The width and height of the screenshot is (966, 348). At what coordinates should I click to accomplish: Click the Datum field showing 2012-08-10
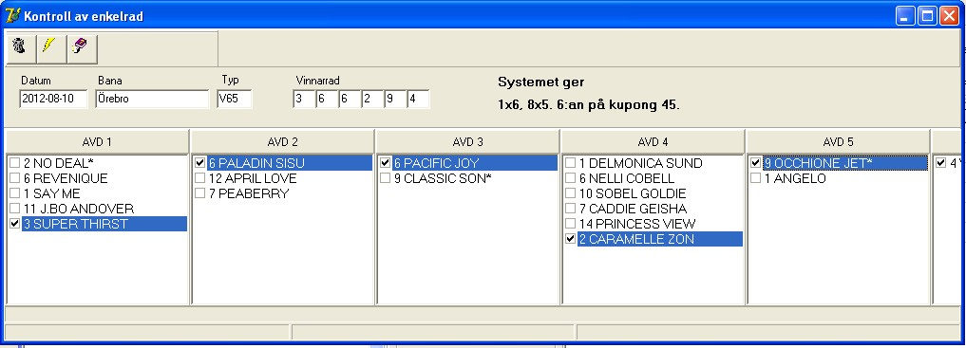tap(53, 99)
